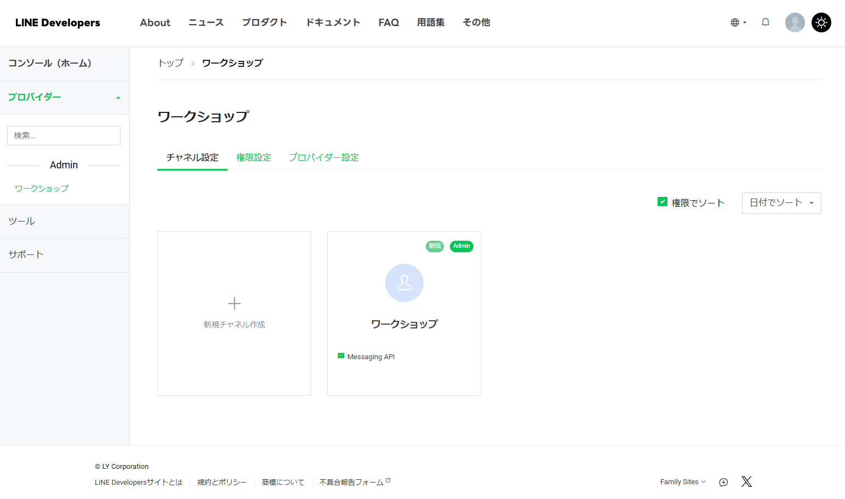Image resolution: width=845 pixels, height=499 pixels.
Task: Click the LINE Developers logo
Action: 57,22
